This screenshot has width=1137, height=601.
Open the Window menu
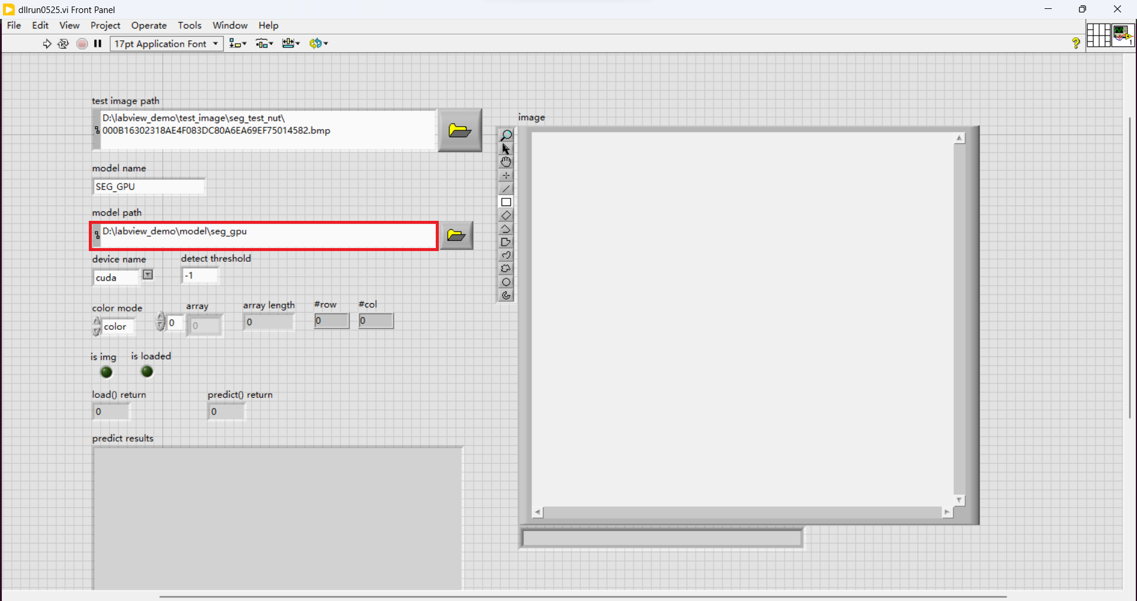230,25
